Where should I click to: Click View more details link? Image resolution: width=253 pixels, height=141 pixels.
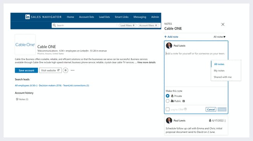coord(146,63)
